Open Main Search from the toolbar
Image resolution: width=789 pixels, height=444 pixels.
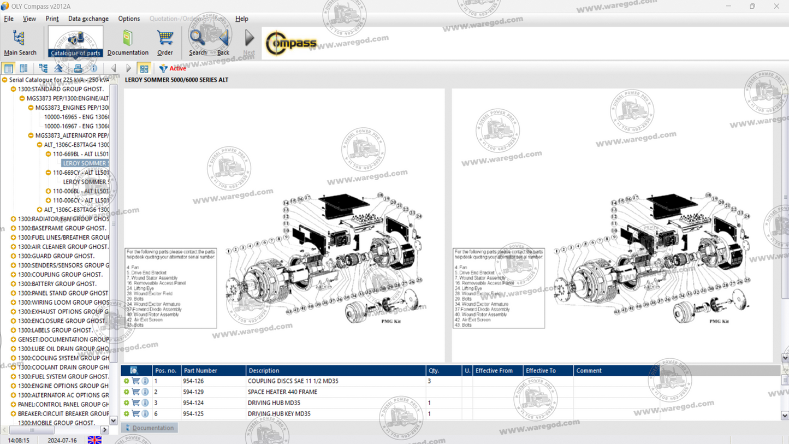(20, 43)
